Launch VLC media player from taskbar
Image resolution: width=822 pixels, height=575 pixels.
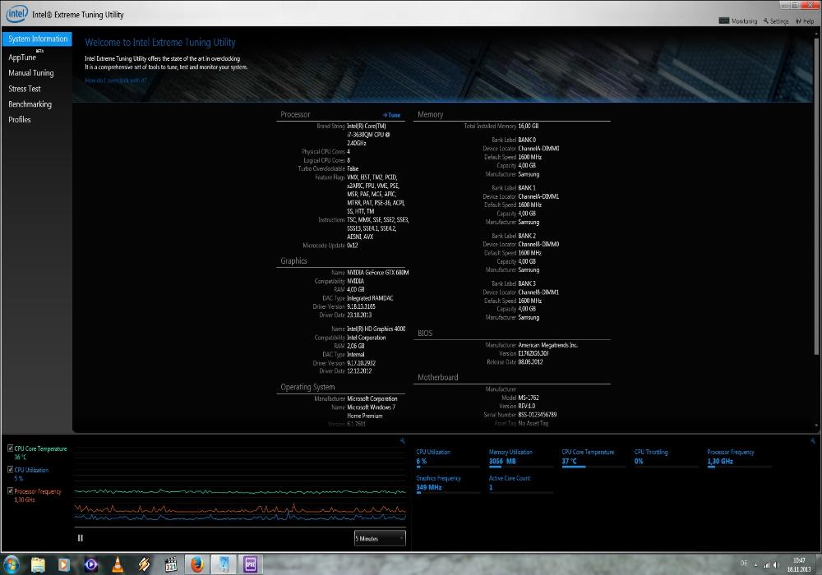click(x=118, y=564)
